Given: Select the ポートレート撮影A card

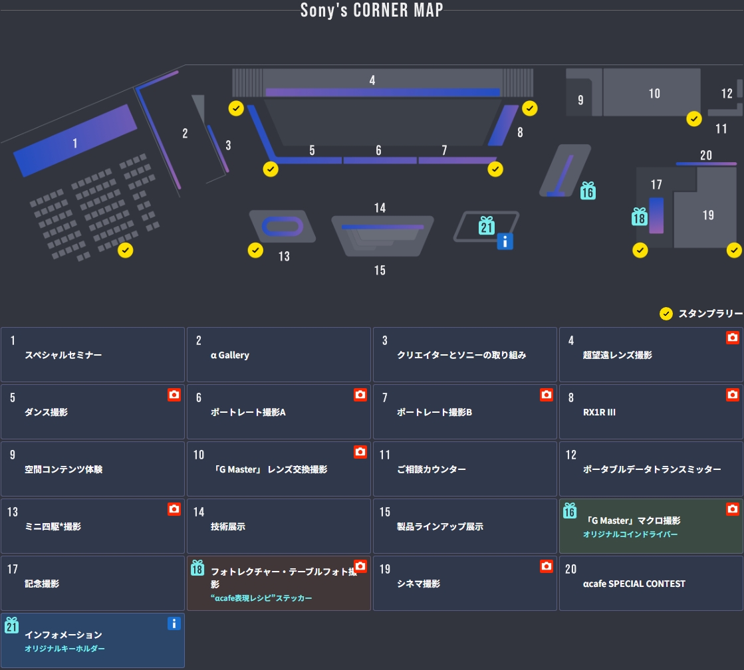Looking at the screenshot, I should 279,412.
